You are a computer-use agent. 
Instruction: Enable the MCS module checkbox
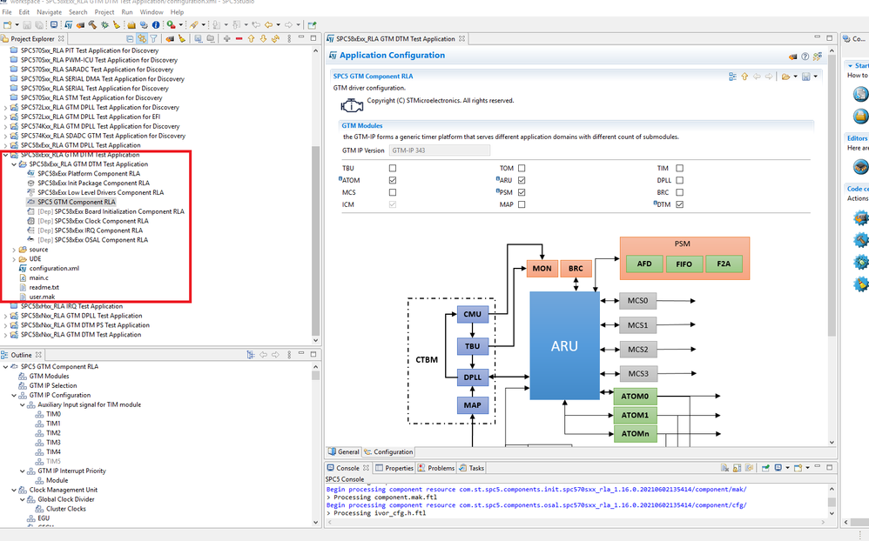pyautogui.click(x=393, y=192)
